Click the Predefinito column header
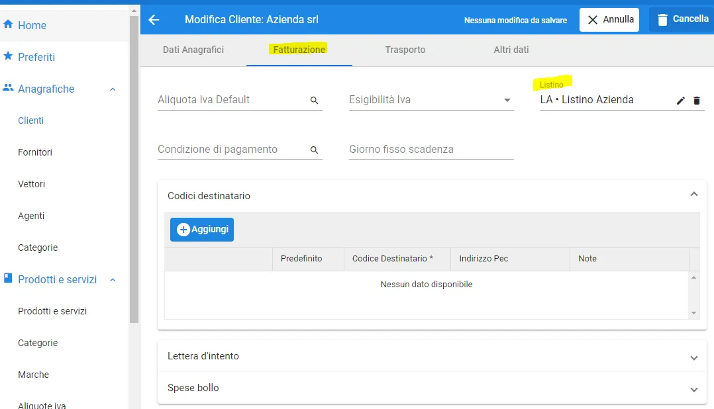The width and height of the screenshot is (714, 409). [308, 258]
